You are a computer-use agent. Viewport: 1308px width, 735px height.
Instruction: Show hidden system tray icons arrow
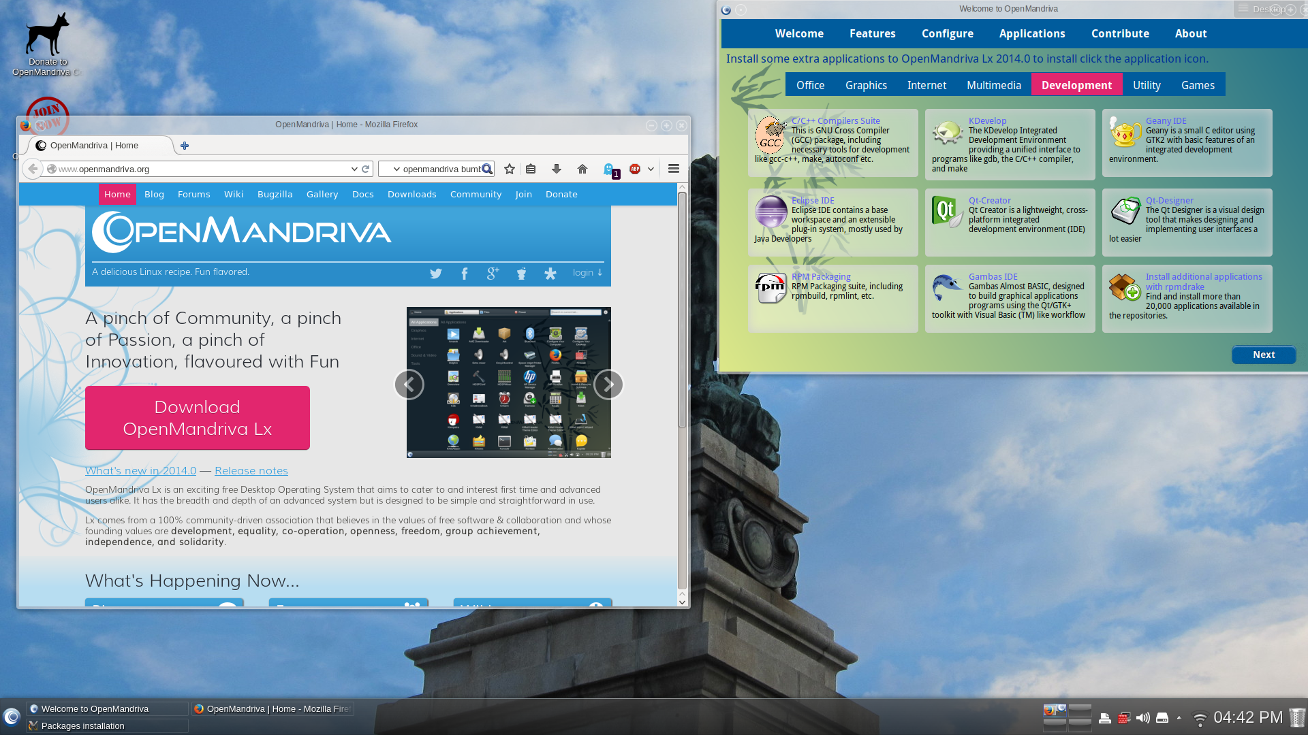click(1179, 718)
